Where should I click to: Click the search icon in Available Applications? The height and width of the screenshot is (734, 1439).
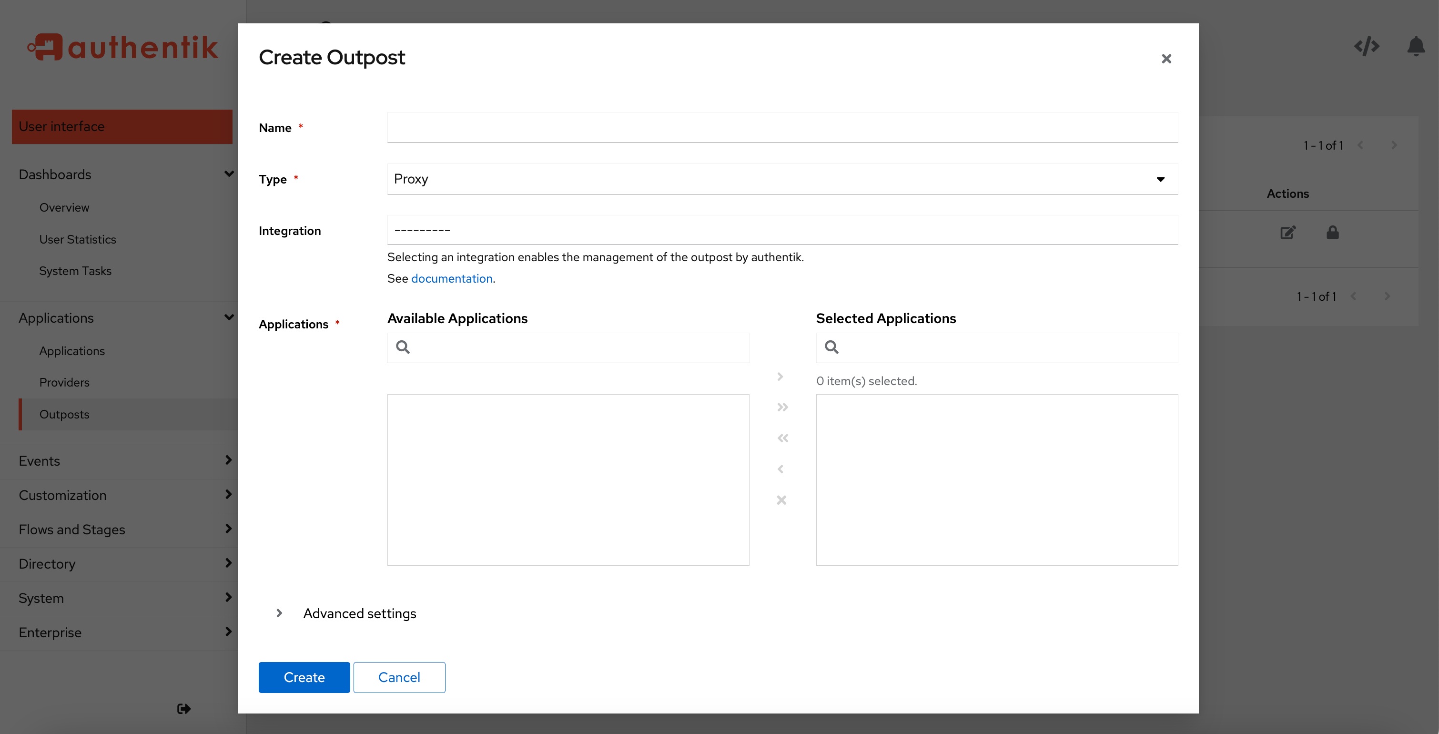click(x=403, y=347)
